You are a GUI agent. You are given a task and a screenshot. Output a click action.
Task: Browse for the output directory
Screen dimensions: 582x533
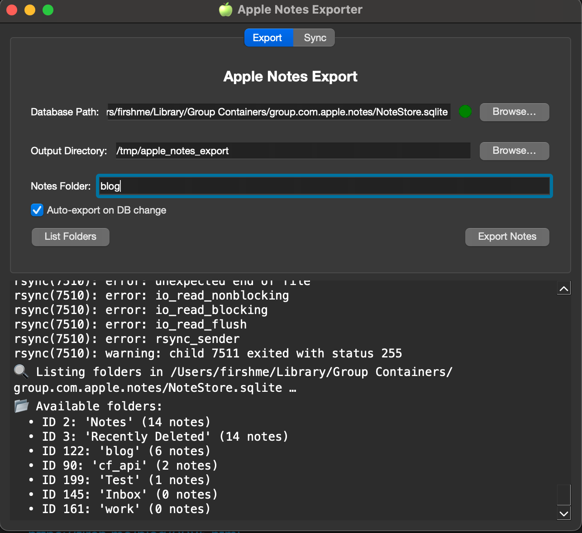pos(514,151)
